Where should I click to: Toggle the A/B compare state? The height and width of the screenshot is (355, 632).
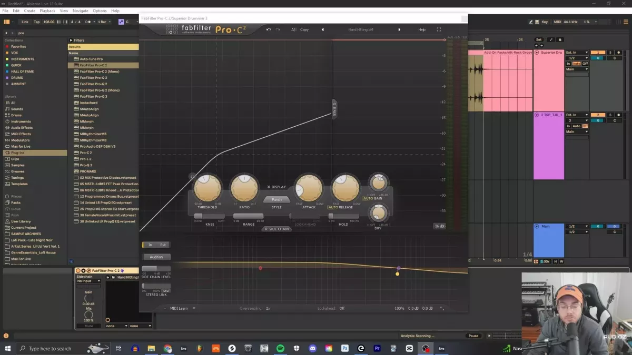(293, 29)
